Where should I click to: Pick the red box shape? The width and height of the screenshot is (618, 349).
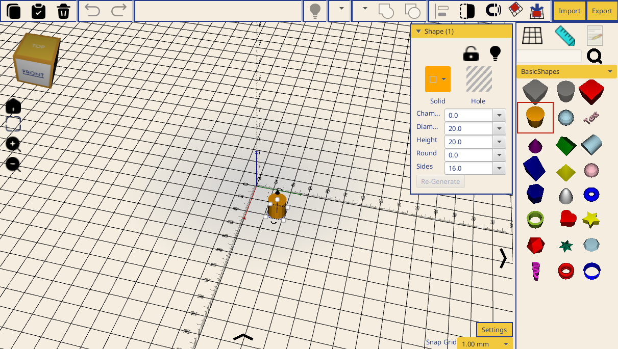coord(592,92)
